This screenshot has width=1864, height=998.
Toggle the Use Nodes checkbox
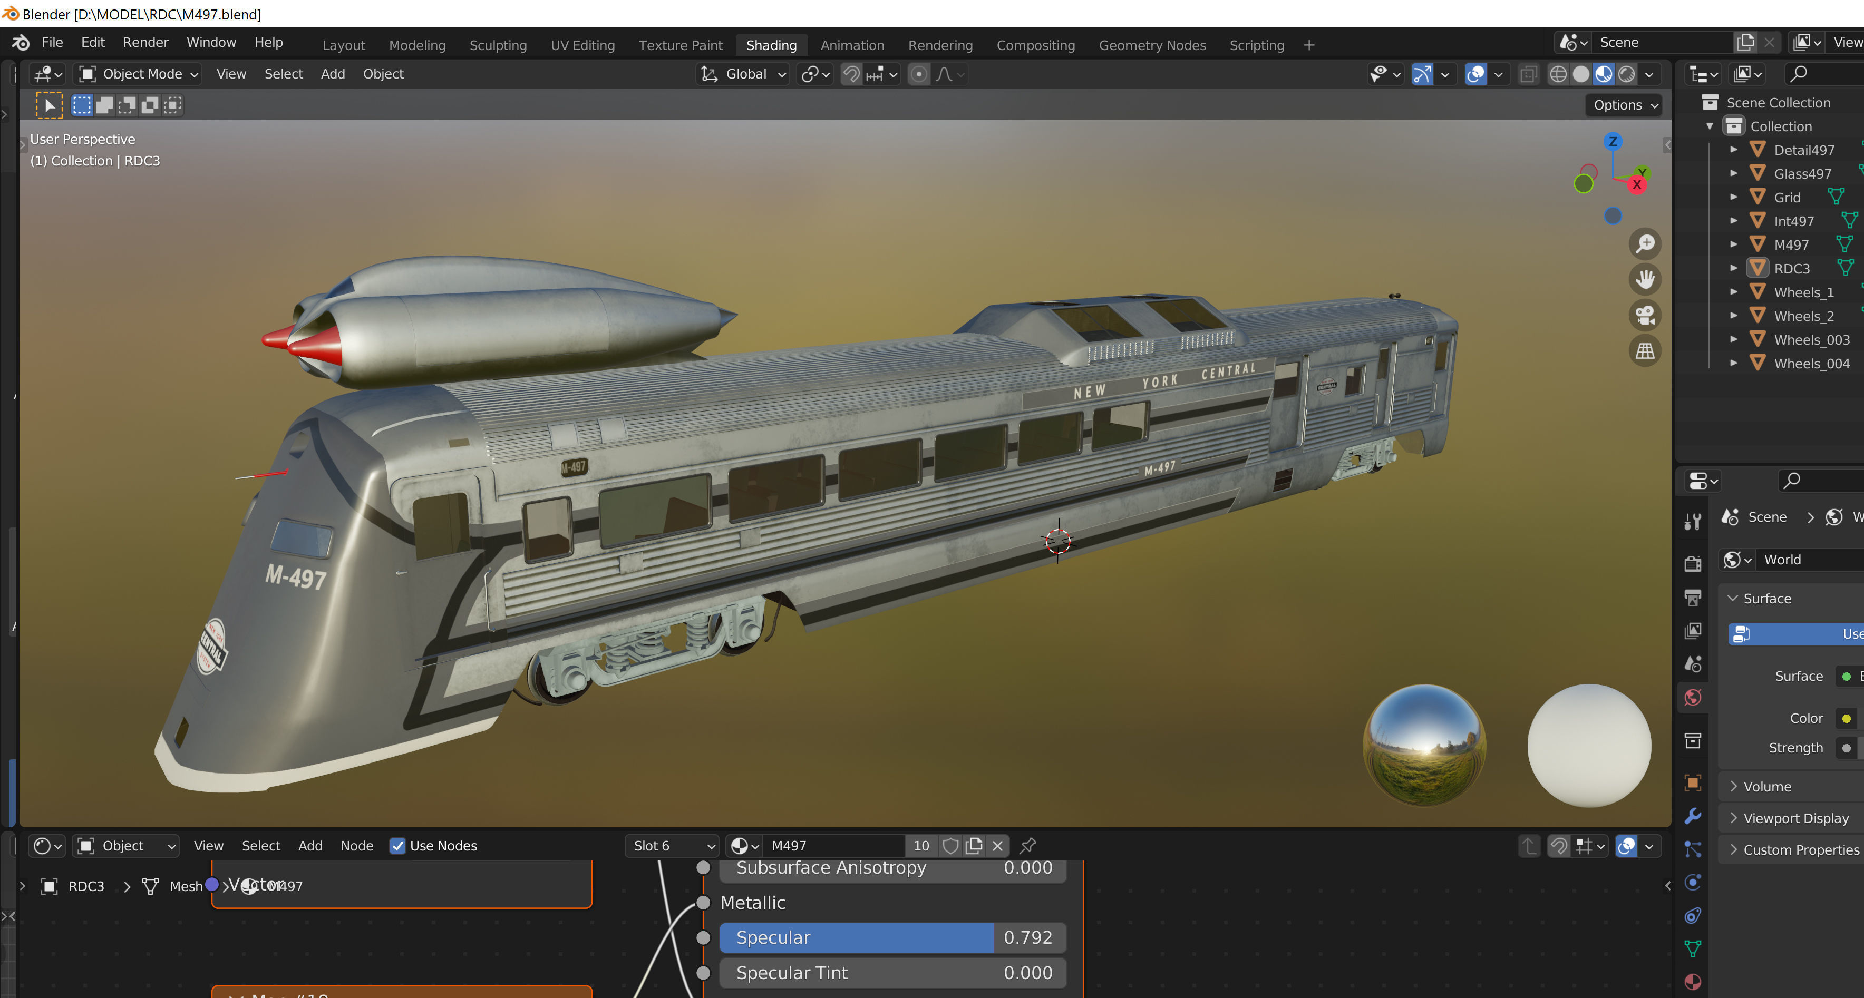[x=398, y=845]
